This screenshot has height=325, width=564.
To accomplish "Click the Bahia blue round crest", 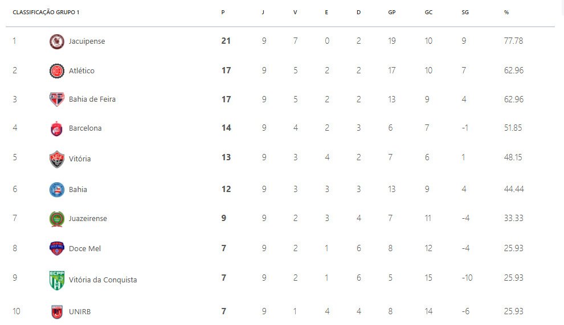I will tap(57, 190).
